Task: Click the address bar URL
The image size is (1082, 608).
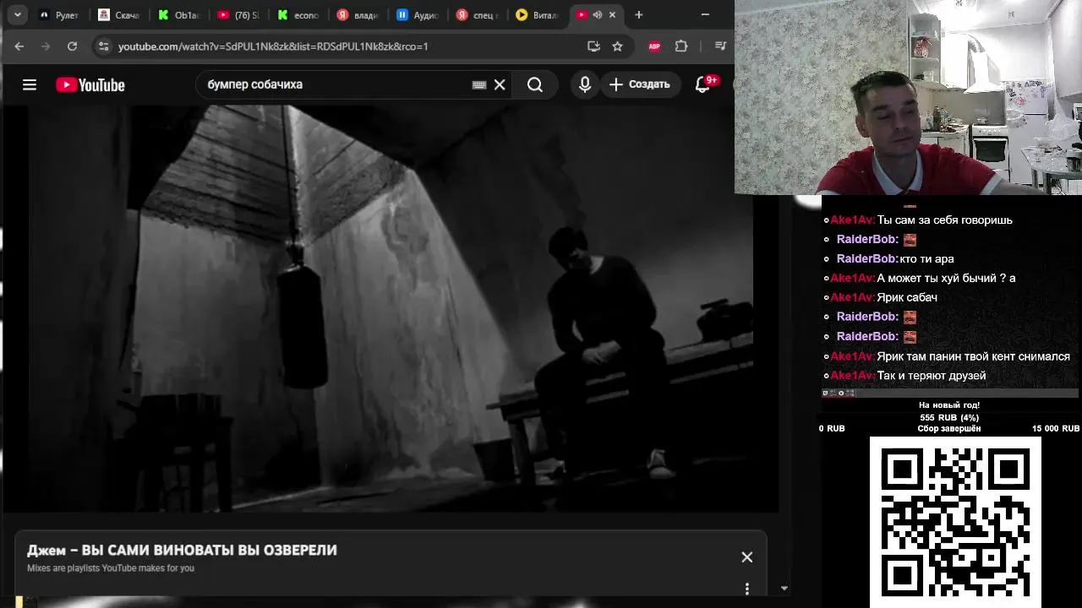Action: point(273,46)
